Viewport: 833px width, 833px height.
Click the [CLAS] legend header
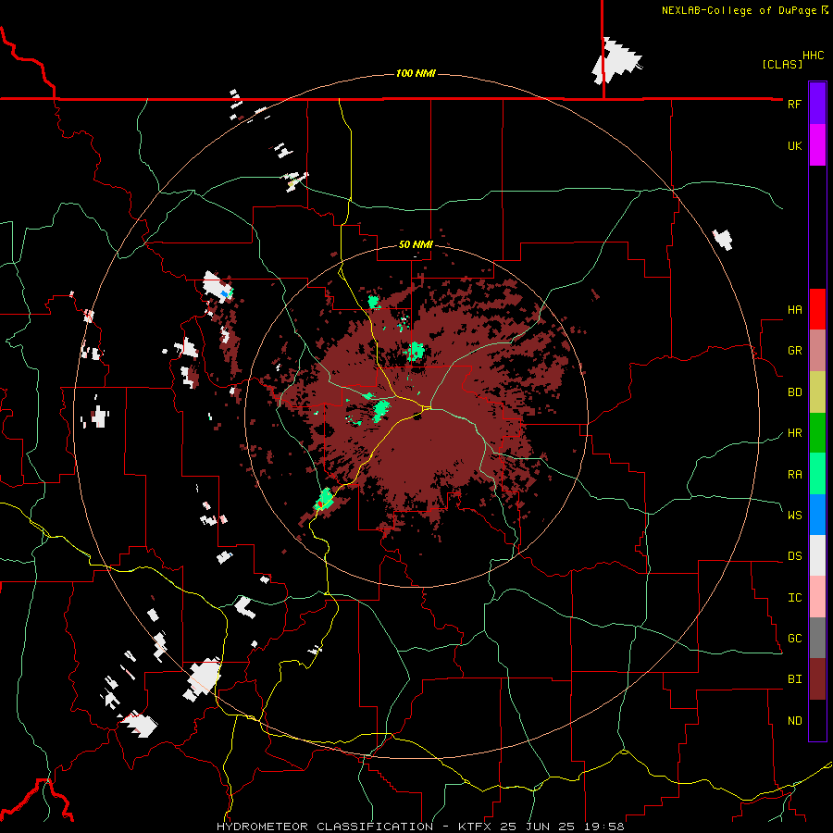click(782, 64)
